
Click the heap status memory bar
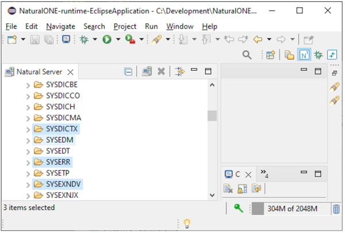(x=291, y=209)
